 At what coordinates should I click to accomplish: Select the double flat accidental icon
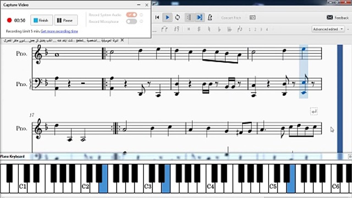point(229,29)
